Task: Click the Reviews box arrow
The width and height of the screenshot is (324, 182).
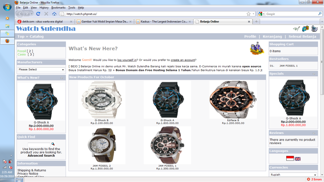Action: coord(314,133)
